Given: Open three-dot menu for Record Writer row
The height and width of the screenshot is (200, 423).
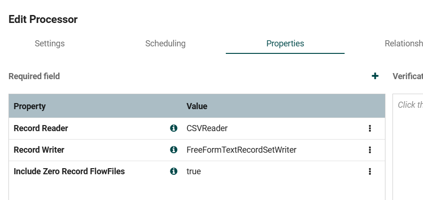Looking at the screenshot, I should [370, 150].
